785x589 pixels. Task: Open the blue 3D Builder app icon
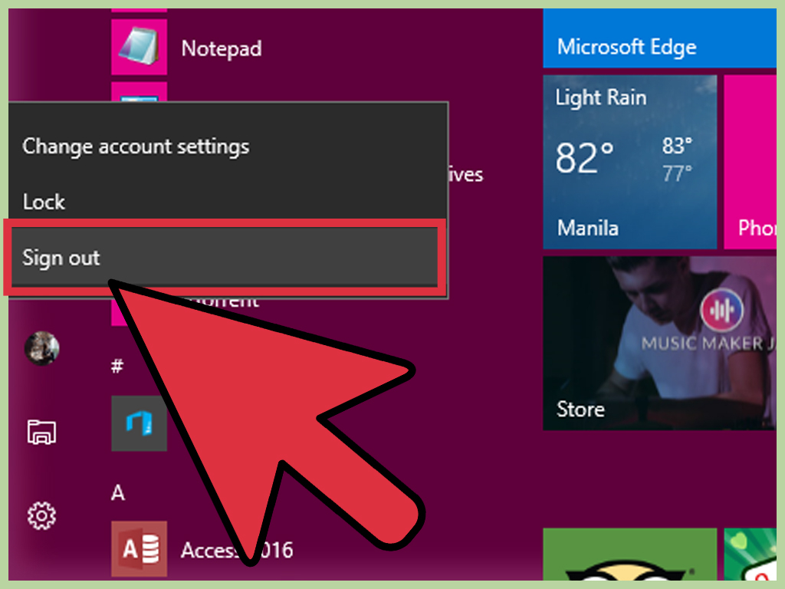[140, 423]
